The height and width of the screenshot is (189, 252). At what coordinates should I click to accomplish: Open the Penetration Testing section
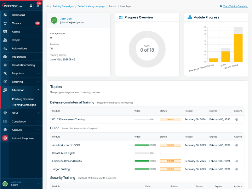(5, 65)
